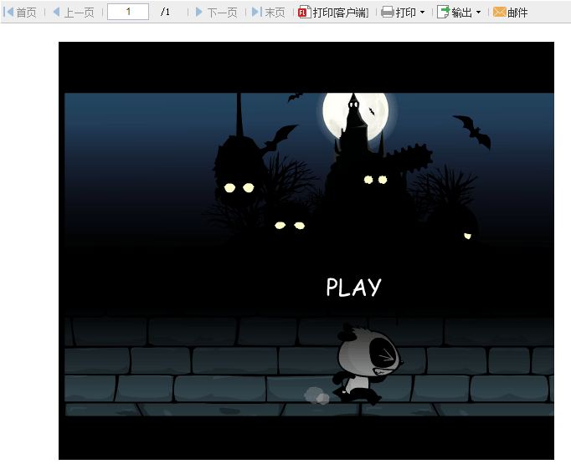
Task: Select the 上一页 text label
Action: (79, 13)
